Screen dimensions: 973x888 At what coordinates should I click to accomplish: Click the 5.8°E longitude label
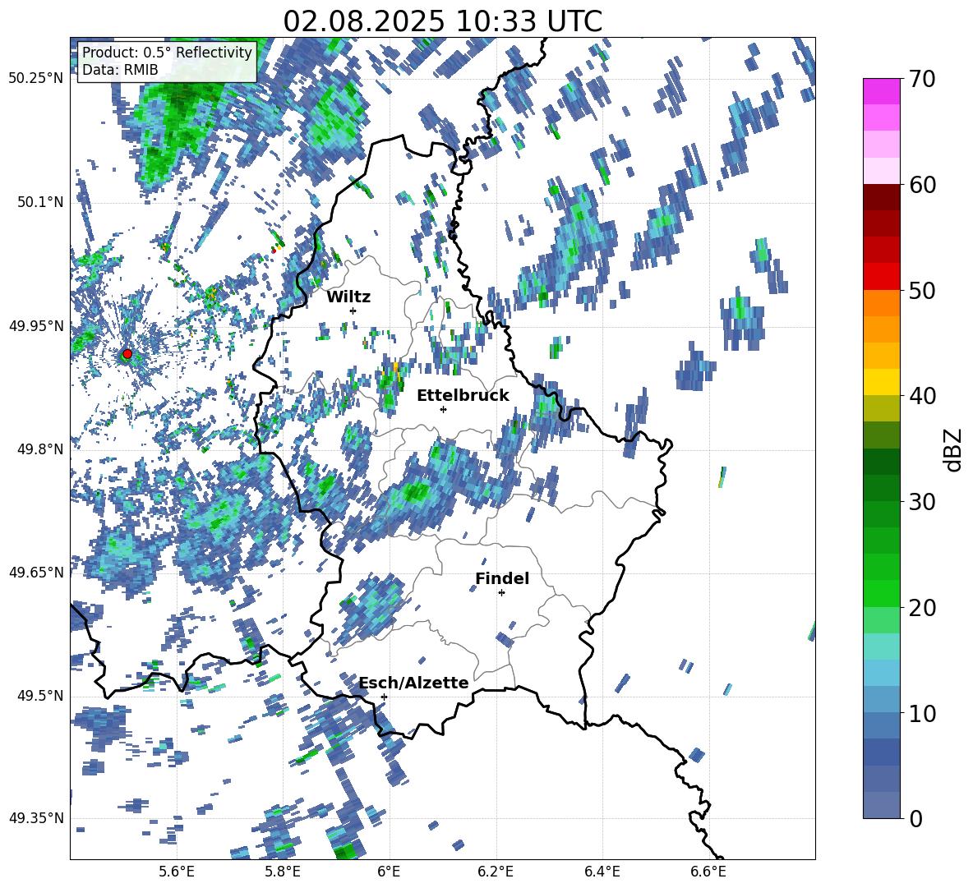tap(283, 872)
